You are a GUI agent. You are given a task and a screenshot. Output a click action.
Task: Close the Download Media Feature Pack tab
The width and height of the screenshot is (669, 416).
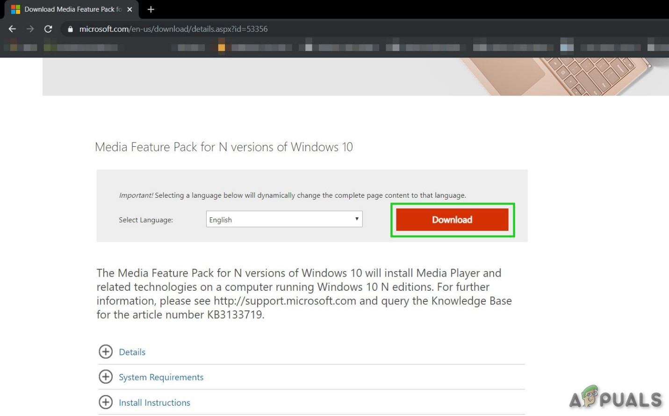point(129,9)
